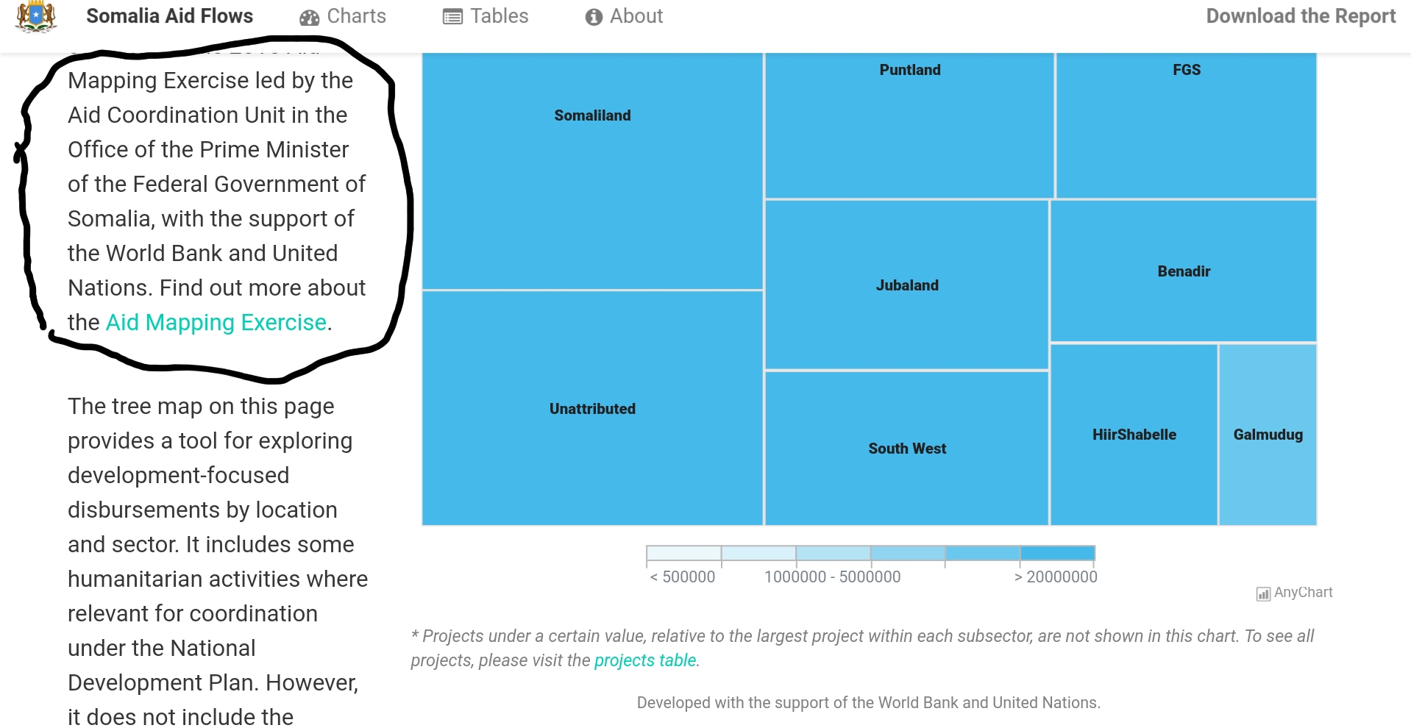Go to Somalia Aid Flows home
1411x728 pixels.
[x=169, y=16]
